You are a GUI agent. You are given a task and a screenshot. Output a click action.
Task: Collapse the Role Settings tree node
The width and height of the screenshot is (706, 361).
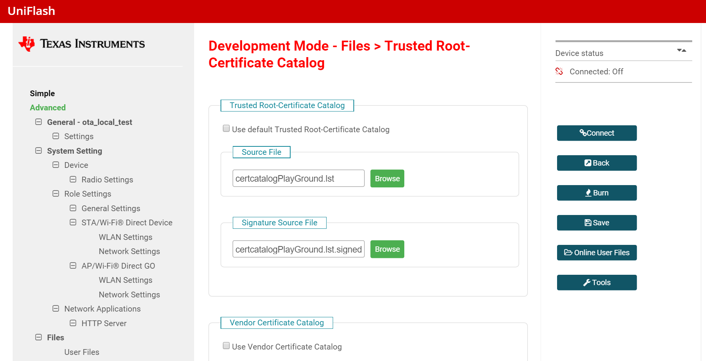pos(56,194)
